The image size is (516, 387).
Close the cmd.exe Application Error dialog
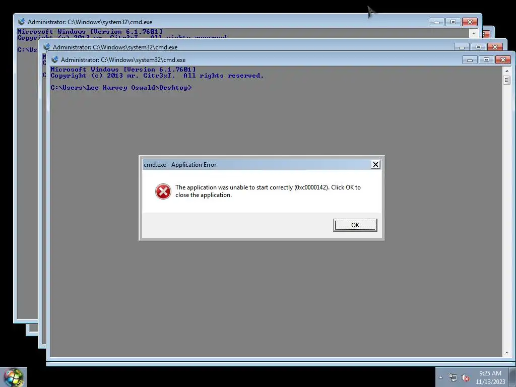point(375,165)
